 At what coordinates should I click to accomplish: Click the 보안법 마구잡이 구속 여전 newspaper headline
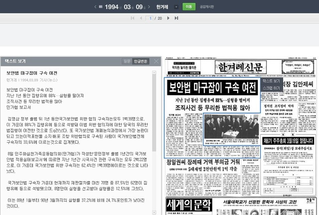212,87
